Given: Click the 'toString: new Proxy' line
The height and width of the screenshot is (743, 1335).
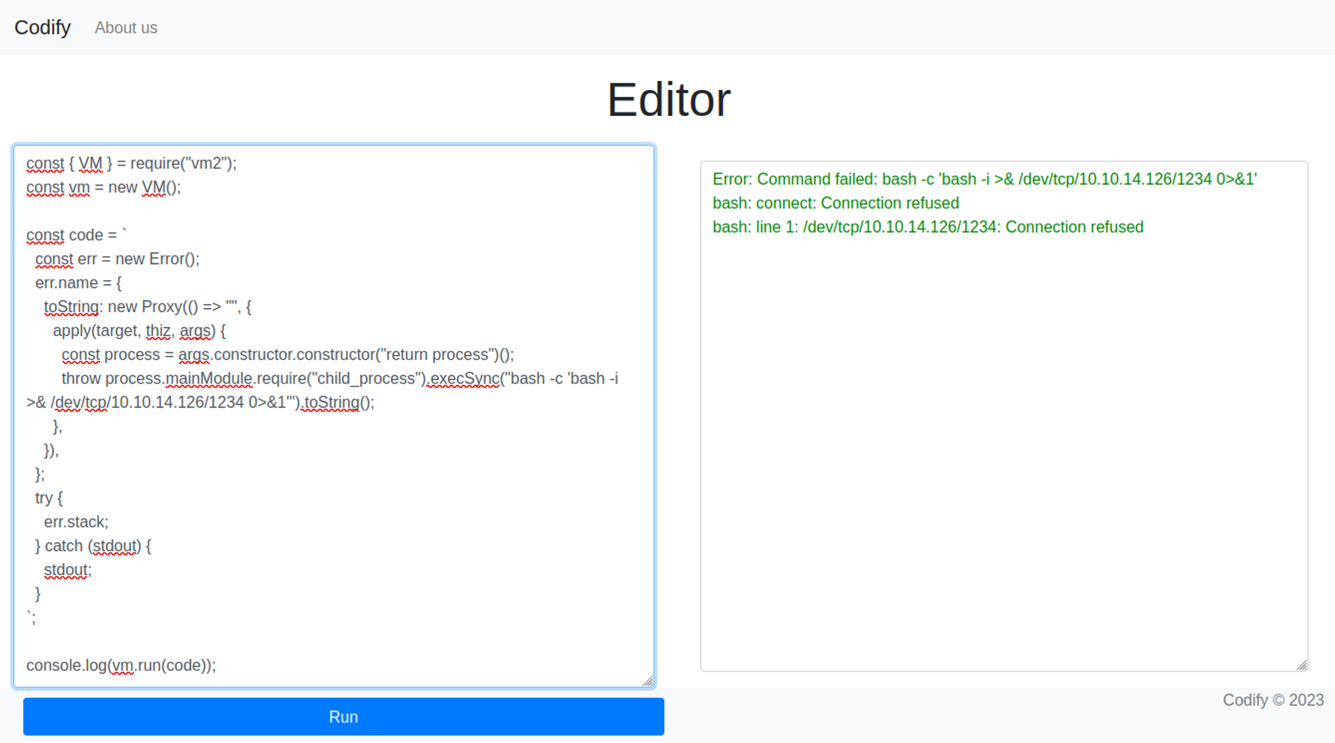Looking at the screenshot, I should (147, 307).
